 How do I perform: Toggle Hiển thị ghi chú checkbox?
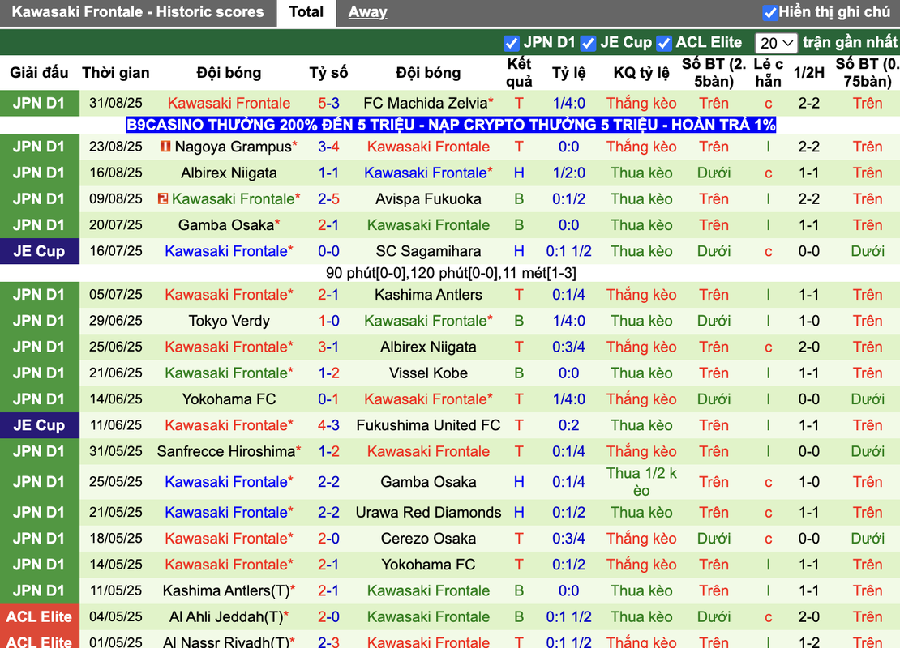click(769, 13)
